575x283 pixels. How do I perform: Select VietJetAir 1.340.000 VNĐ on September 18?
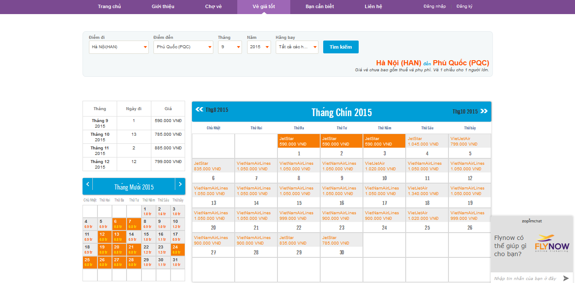[x=427, y=191]
